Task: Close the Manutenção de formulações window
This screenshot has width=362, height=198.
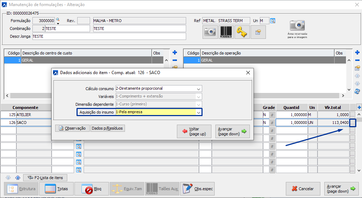Action: [x=357, y=5]
